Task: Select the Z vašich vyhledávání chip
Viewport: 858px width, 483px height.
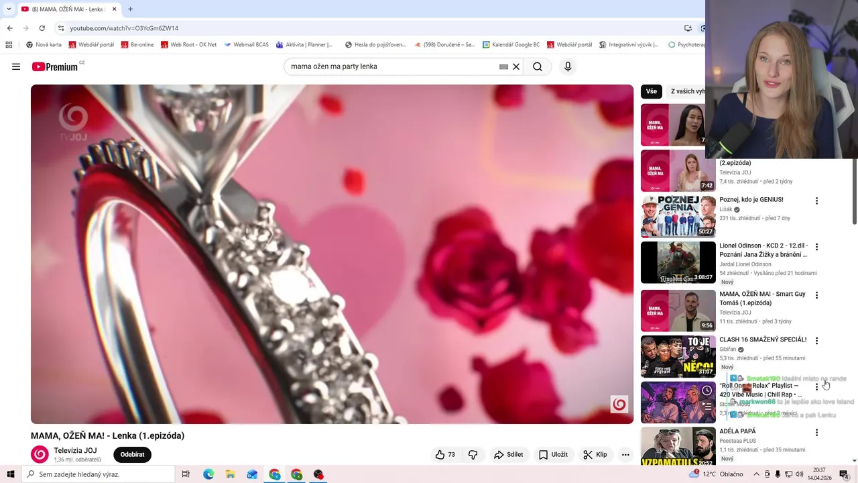Action: tap(687, 91)
